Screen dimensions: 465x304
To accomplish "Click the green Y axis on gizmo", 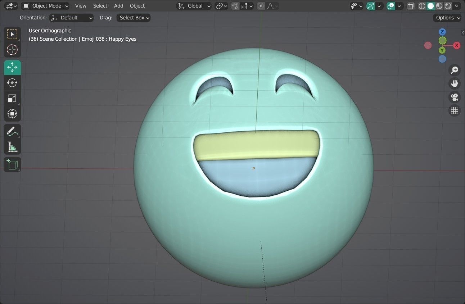I will pyautogui.click(x=442, y=50).
